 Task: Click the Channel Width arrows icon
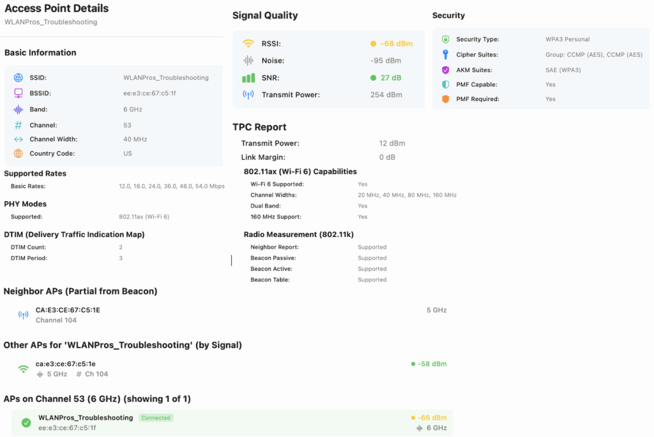pos(18,139)
